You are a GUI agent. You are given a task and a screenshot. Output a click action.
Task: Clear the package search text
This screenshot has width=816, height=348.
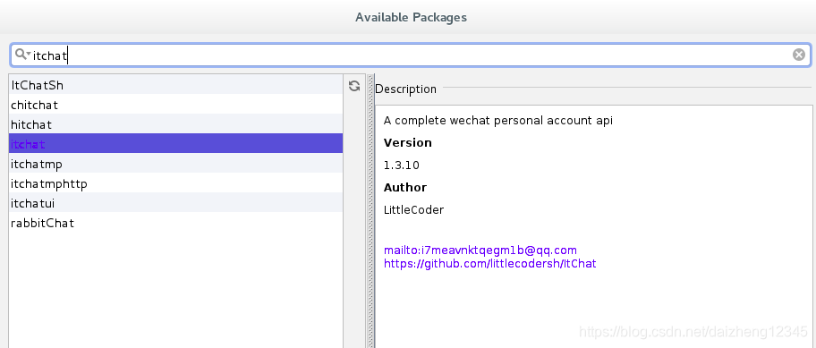(798, 55)
